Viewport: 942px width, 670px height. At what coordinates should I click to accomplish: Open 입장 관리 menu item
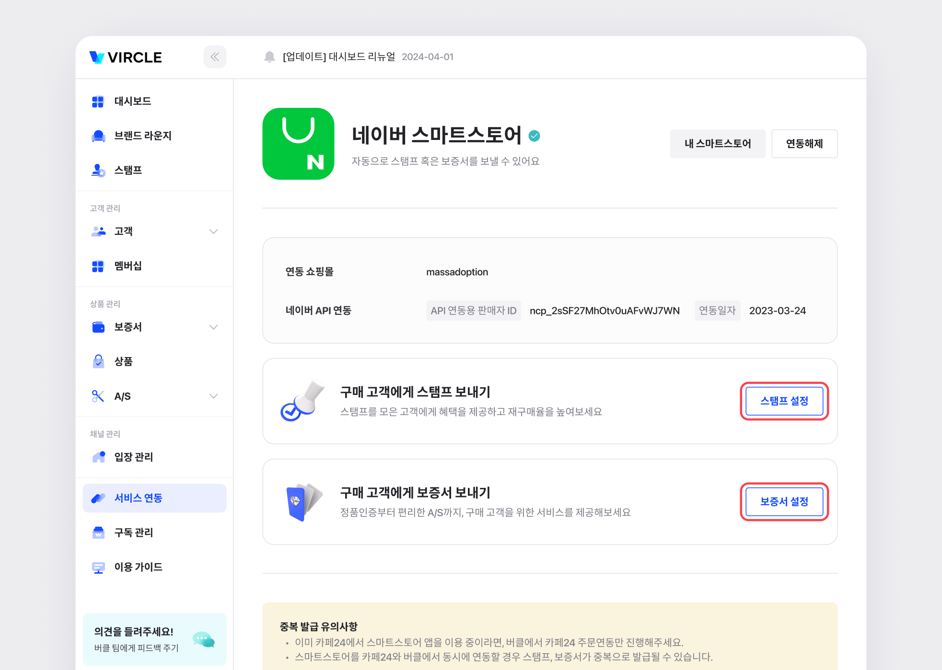tap(133, 457)
